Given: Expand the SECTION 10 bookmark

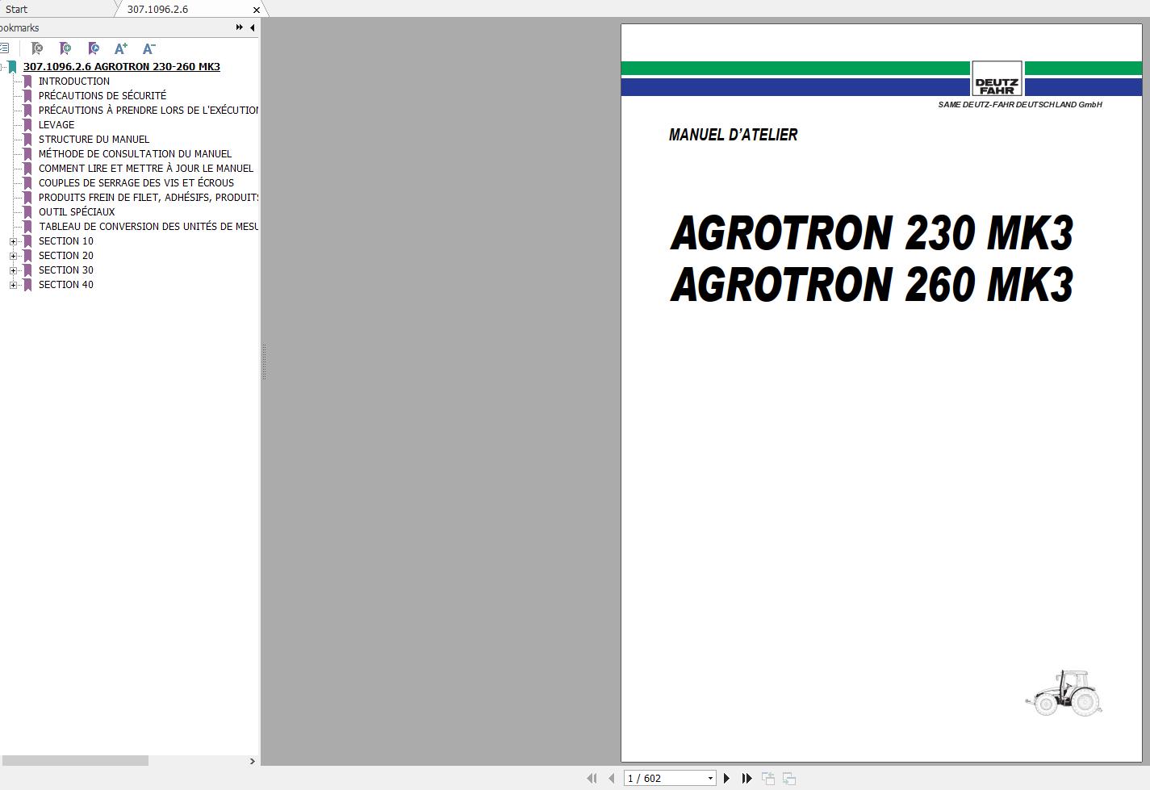Looking at the screenshot, I should click(x=12, y=240).
